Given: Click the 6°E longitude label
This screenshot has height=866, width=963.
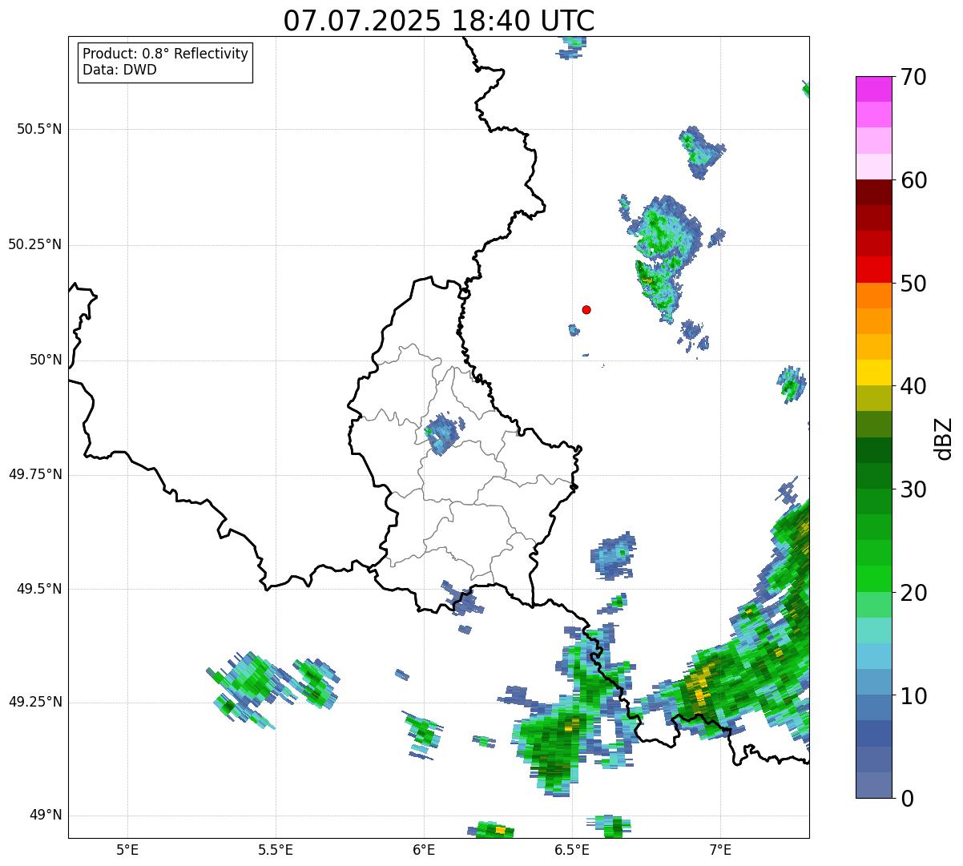Looking at the screenshot, I should (424, 850).
